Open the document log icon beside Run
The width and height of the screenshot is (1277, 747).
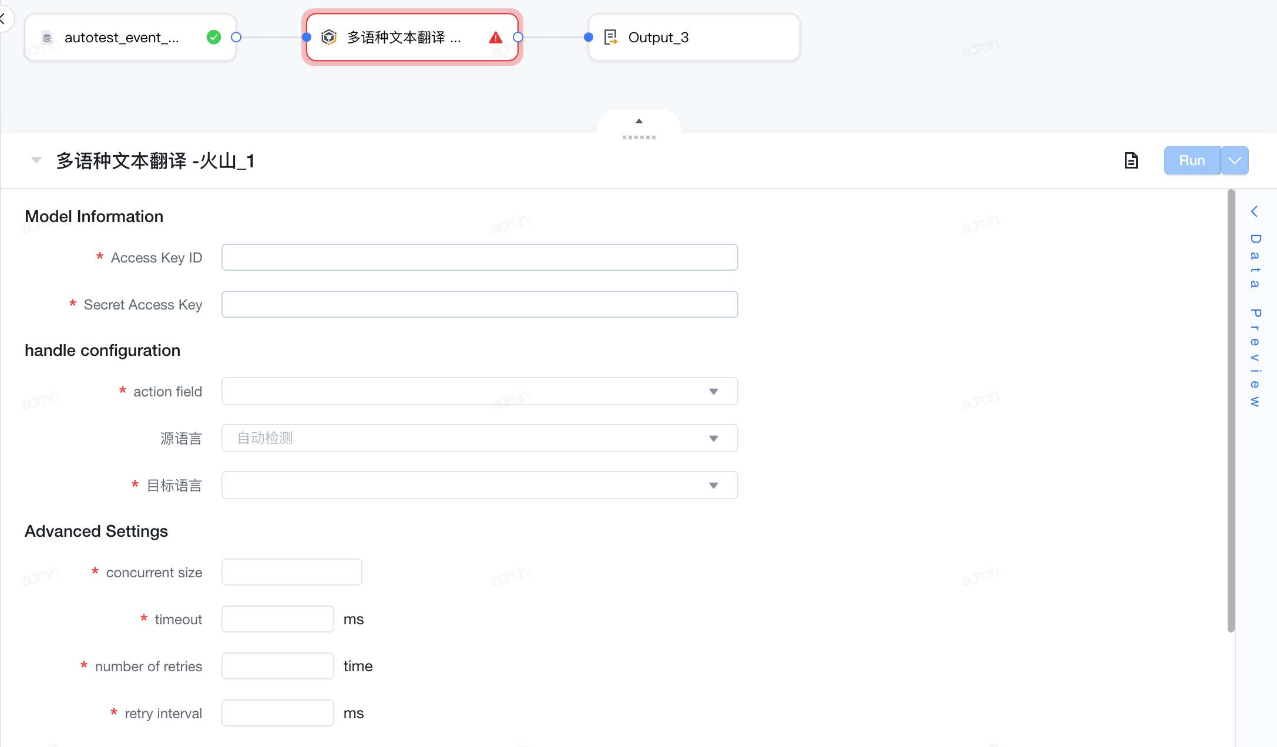[x=1131, y=160]
